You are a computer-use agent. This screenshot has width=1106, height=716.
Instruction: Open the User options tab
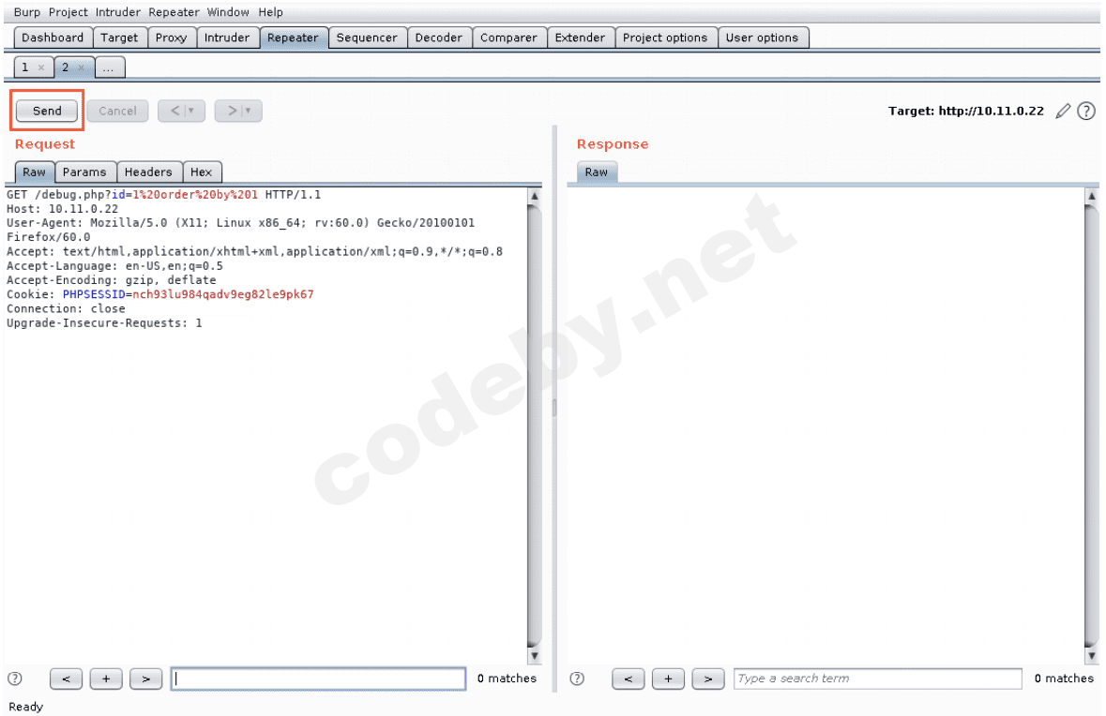coord(763,37)
